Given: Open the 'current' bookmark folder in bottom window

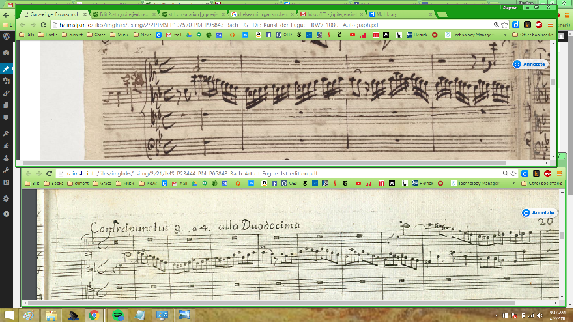Looking at the screenshot, I should coord(78,183).
